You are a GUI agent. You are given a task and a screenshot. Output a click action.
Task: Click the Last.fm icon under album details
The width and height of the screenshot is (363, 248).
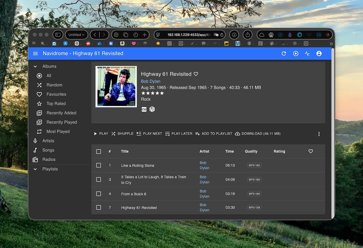pyautogui.click(x=144, y=109)
